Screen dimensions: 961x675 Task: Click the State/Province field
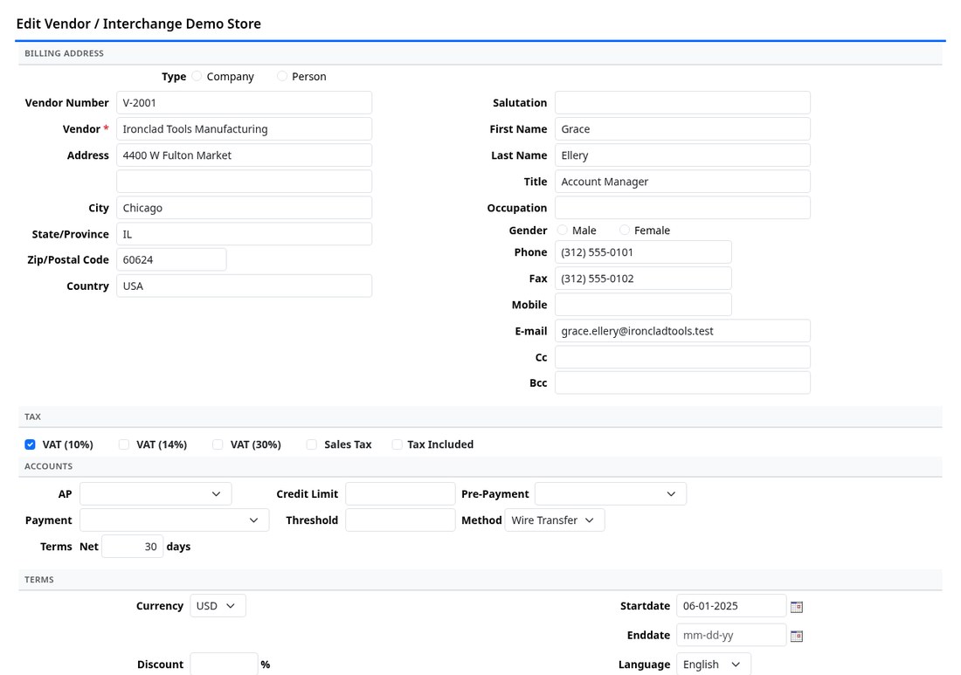[244, 234]
